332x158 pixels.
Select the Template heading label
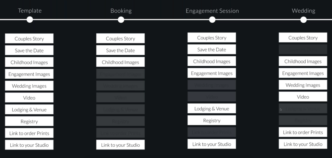click(30, 11)
